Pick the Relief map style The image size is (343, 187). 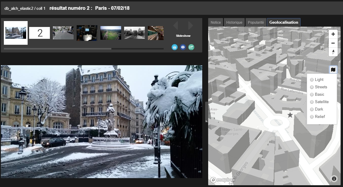click(312, 117)
